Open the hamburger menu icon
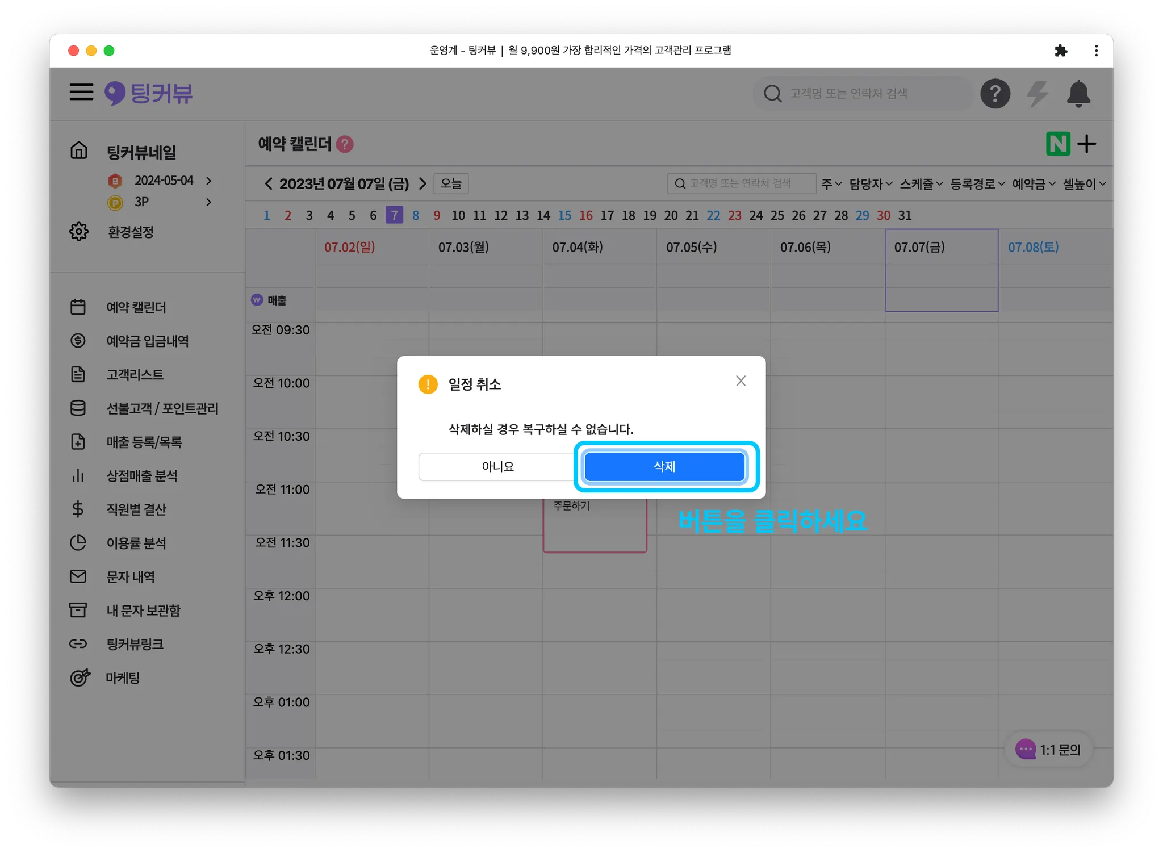1163x853 pixels. tap(81, 92)
